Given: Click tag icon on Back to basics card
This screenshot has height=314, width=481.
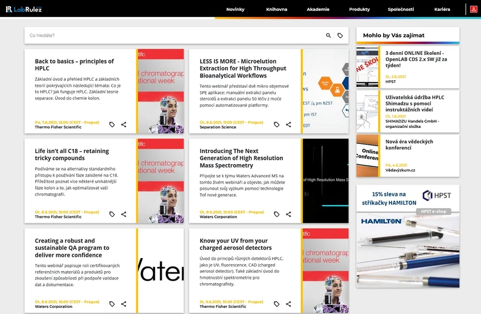Looking at the screenshot, I should pyautogui.click(x=112, y=125).
